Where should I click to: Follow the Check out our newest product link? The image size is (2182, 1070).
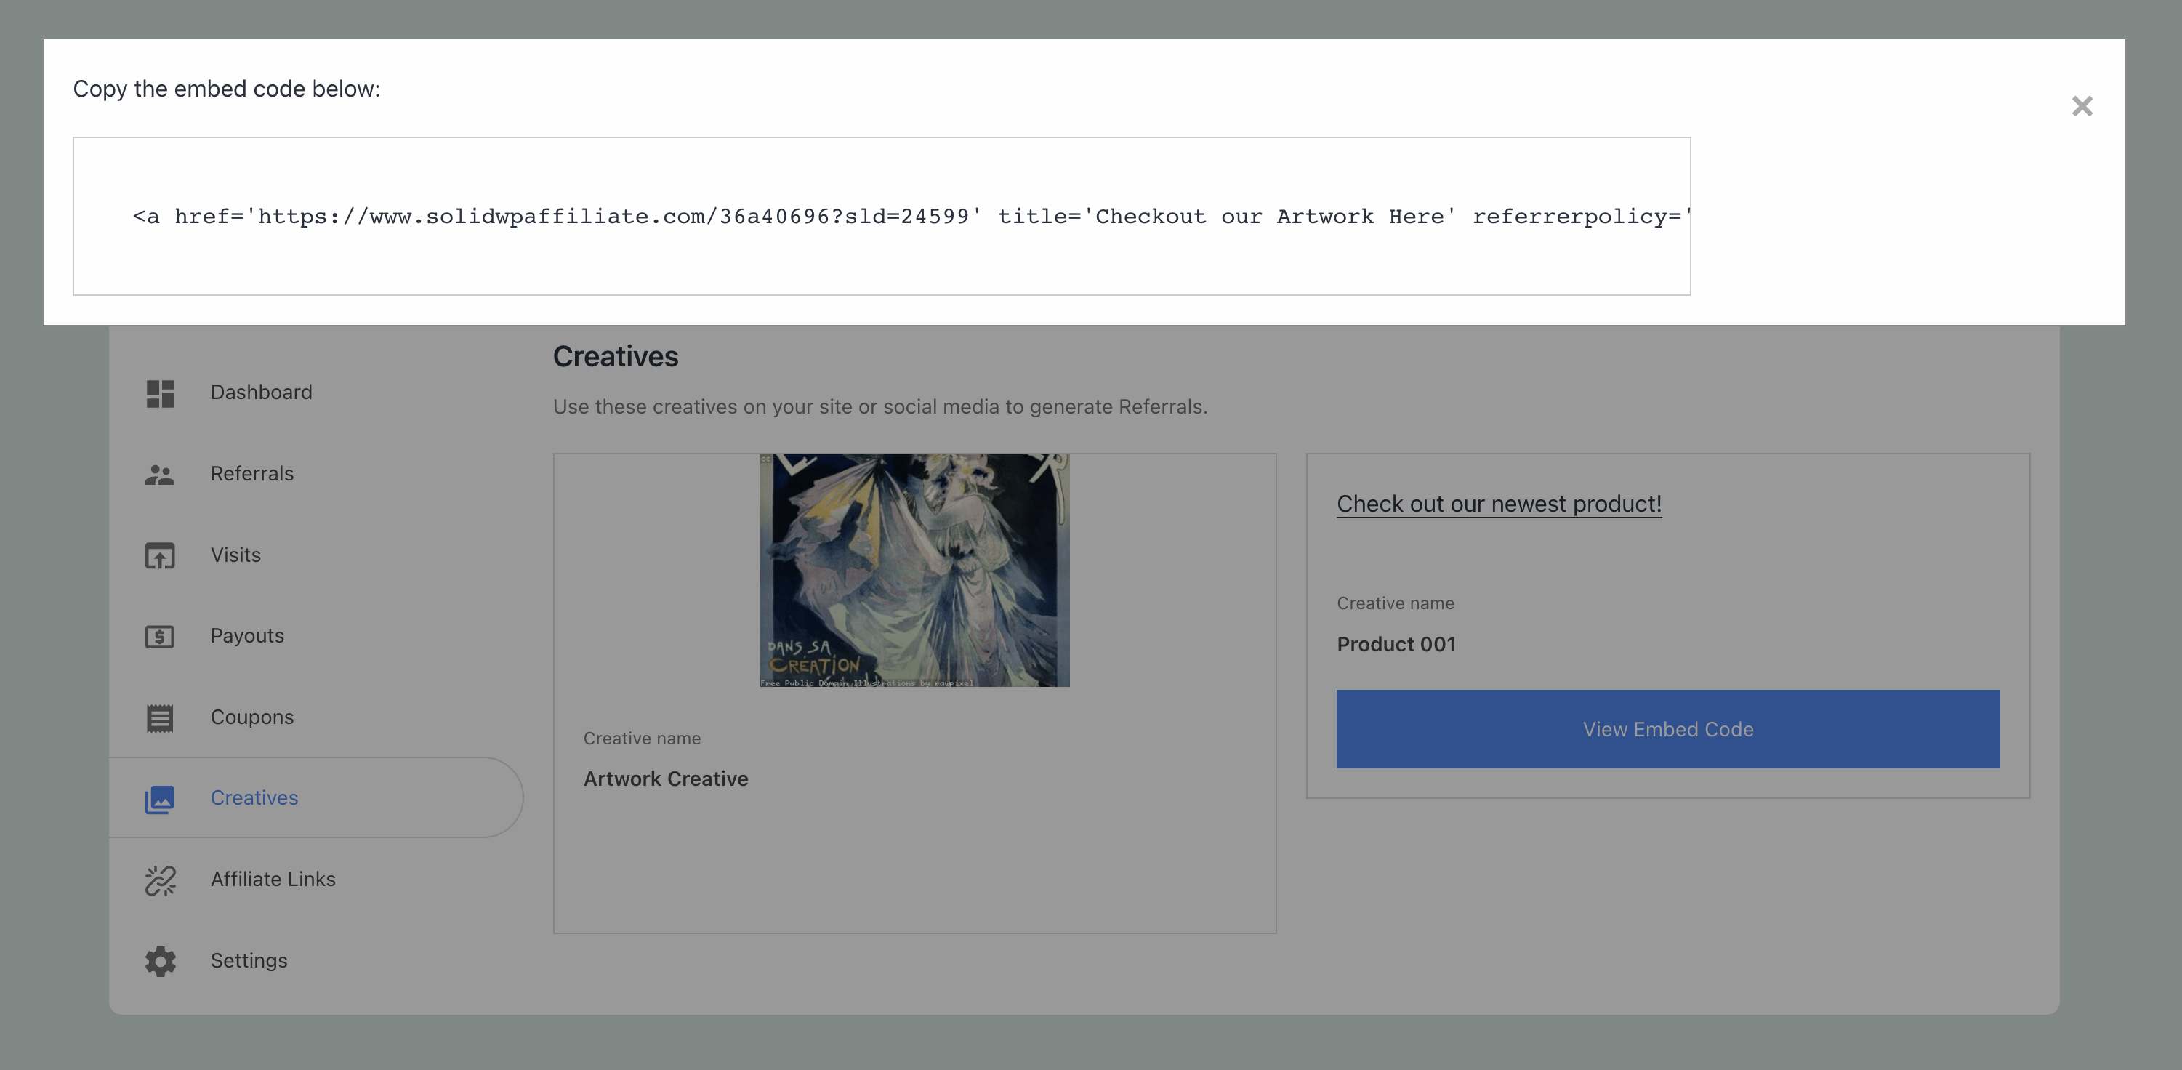1499,504
